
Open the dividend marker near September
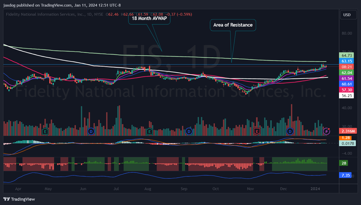click(x=189, y=131)
